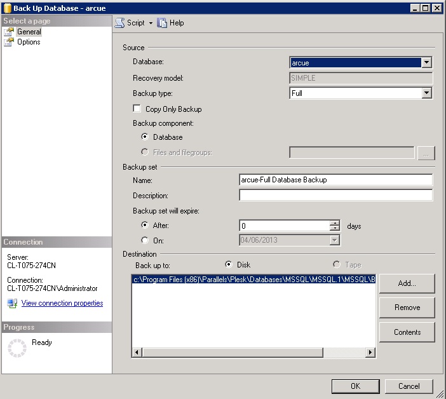446x399 pixels.
Task: Click the Contents button
Action: click(x=407, y=332)
